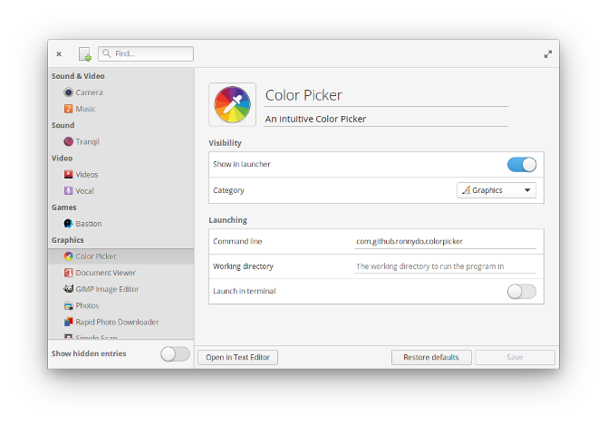The width and height of the screenshot is (607, 425).
Task: Click the Graphics category header in sidebar
Action: (67, 240)
